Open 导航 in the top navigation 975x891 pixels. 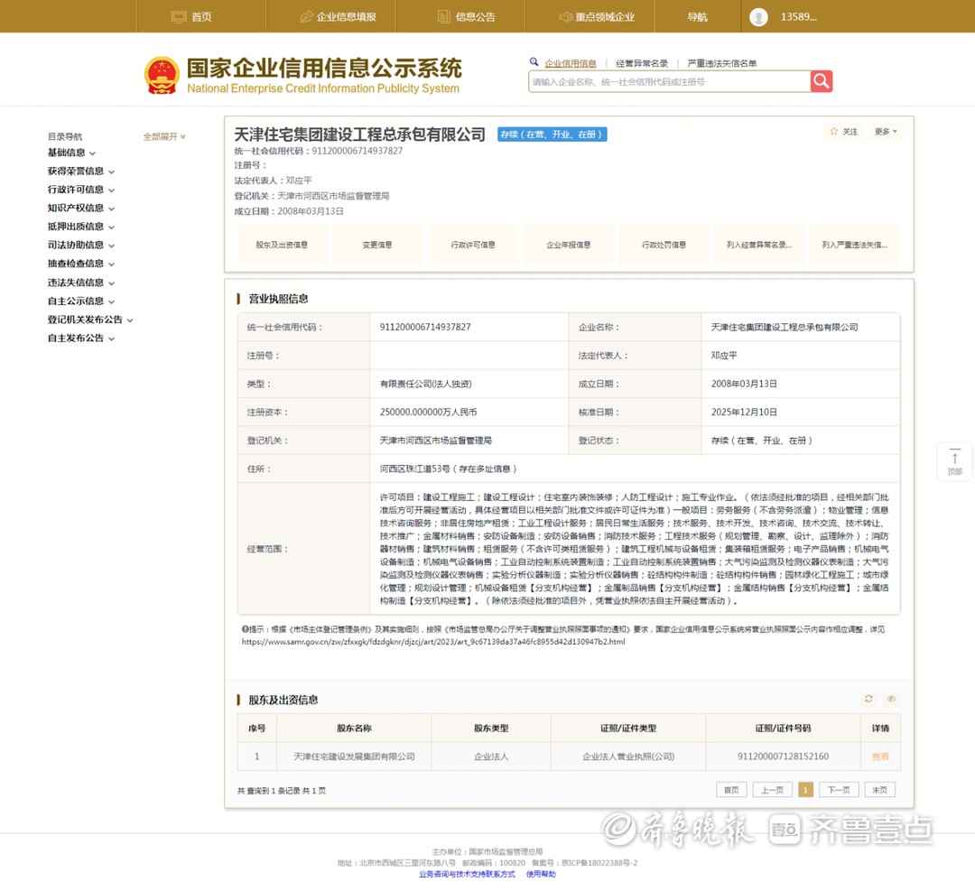click(x=697, y=17)
